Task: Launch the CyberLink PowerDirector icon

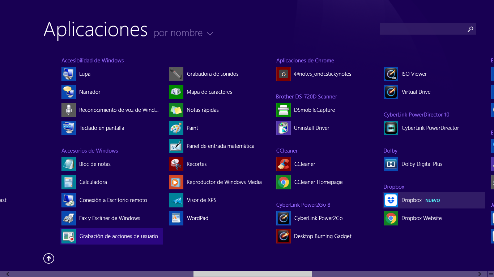Action: 391,128
